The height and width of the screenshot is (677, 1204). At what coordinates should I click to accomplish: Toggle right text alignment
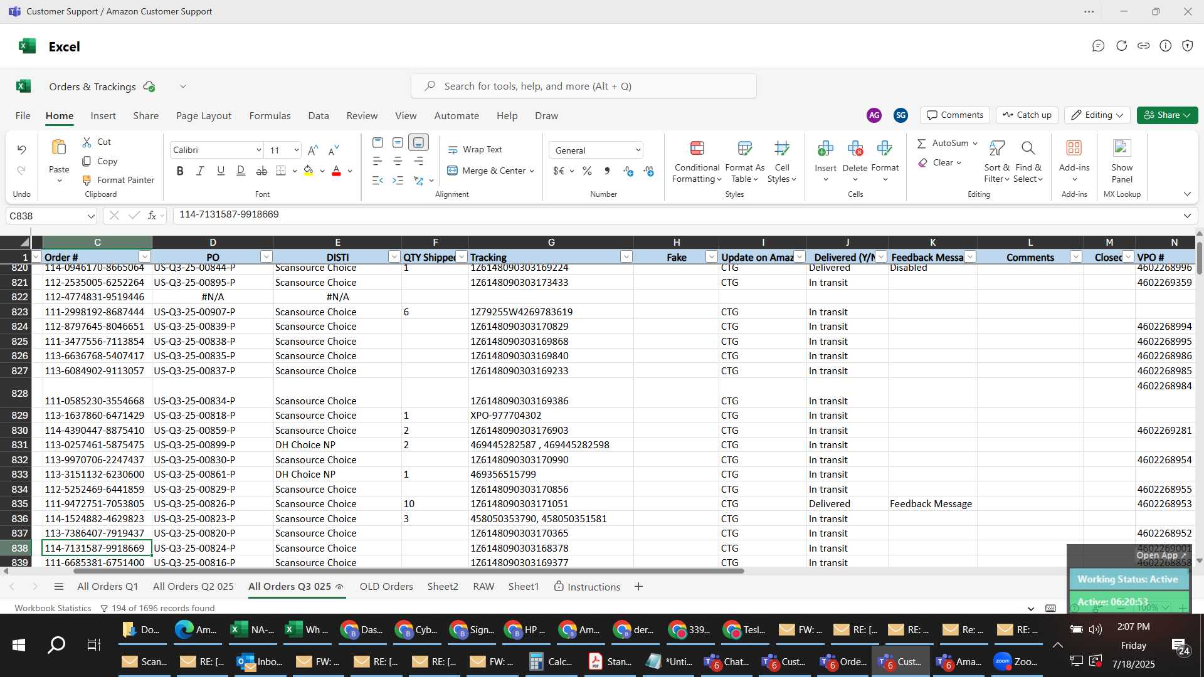[418, 161]
